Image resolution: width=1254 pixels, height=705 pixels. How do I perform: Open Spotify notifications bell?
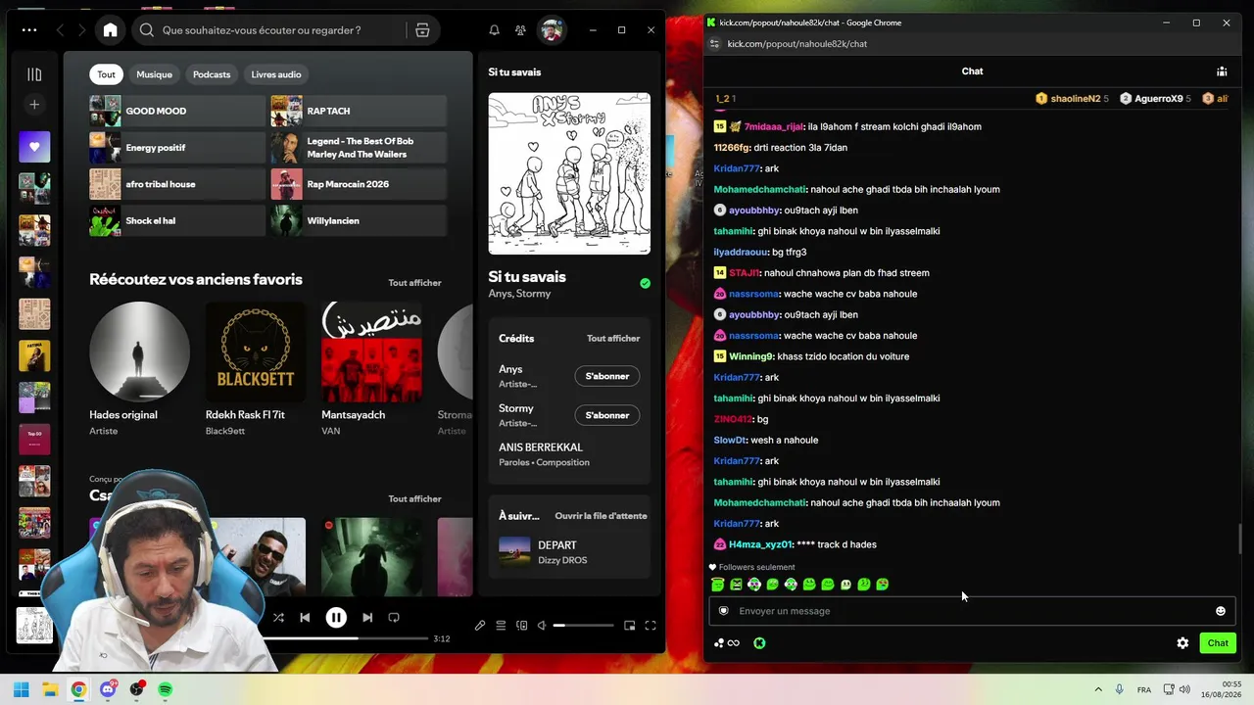(495, 30)
